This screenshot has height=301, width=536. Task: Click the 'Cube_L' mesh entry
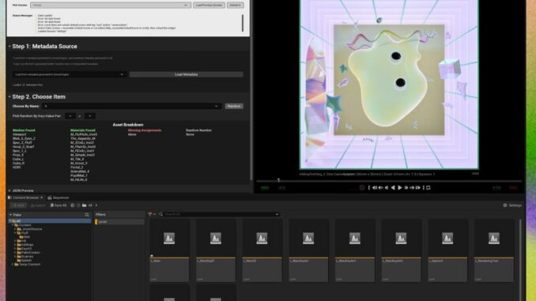18,160
